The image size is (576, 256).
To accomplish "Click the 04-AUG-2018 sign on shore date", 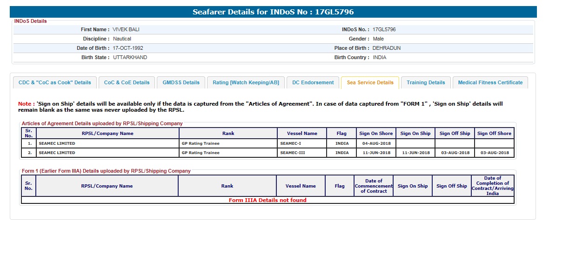I will coord(376,143).
